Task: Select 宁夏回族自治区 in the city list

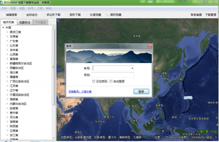Action: 20,95
